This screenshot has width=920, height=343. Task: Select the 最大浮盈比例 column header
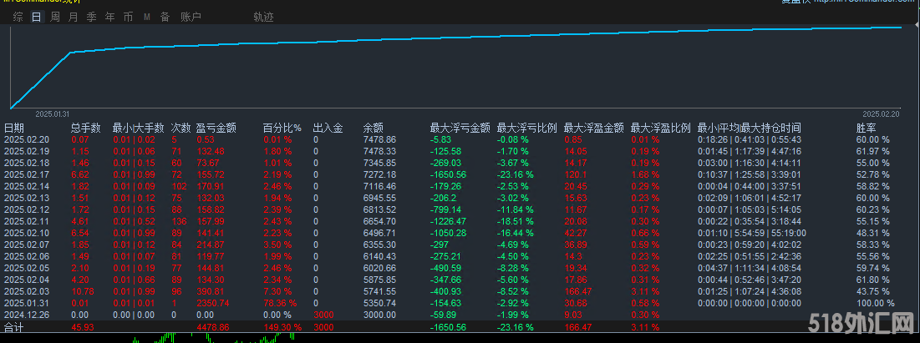click(x=660, y=128)
